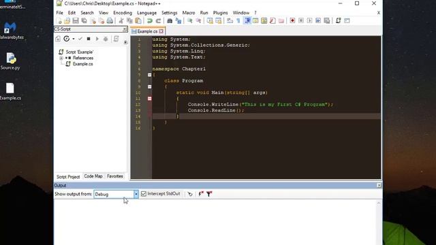436x245 pixels.
Task: Open the Replace toolbar icon
Action: tap(178, 21)
